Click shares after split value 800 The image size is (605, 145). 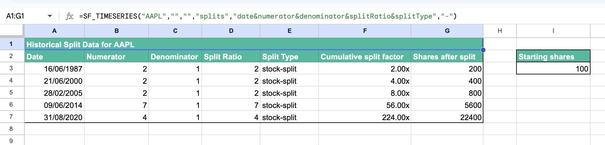[x=447, y=93]
